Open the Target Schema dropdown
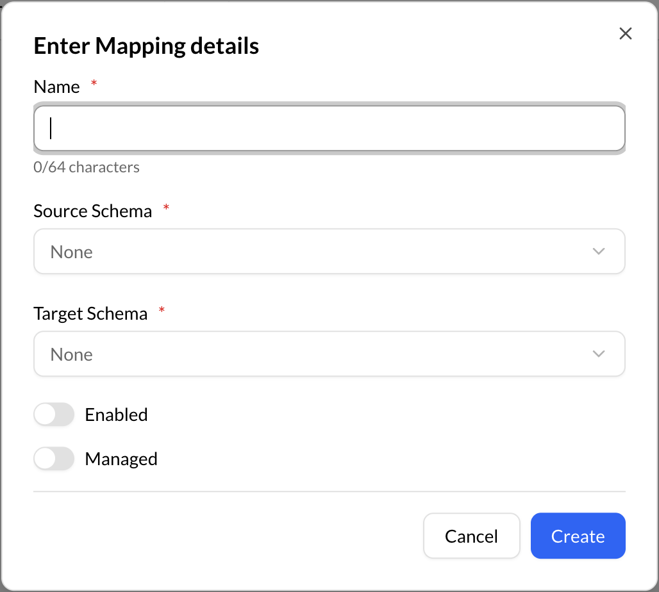Screen dimensions: 659x592 [329, 354]
